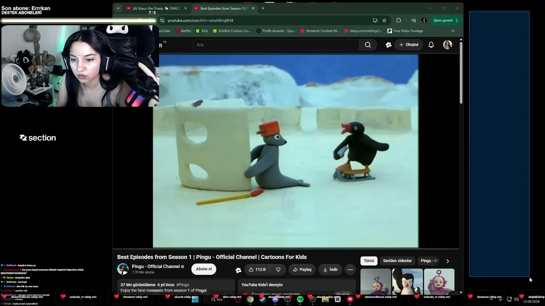Viewport: 545px width, 306px height.
Task: Bookmark this page with the star icon
Action: click(384, 20)
